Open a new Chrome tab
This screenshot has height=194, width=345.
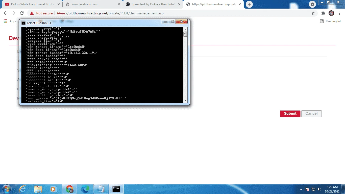coord(249,4)
